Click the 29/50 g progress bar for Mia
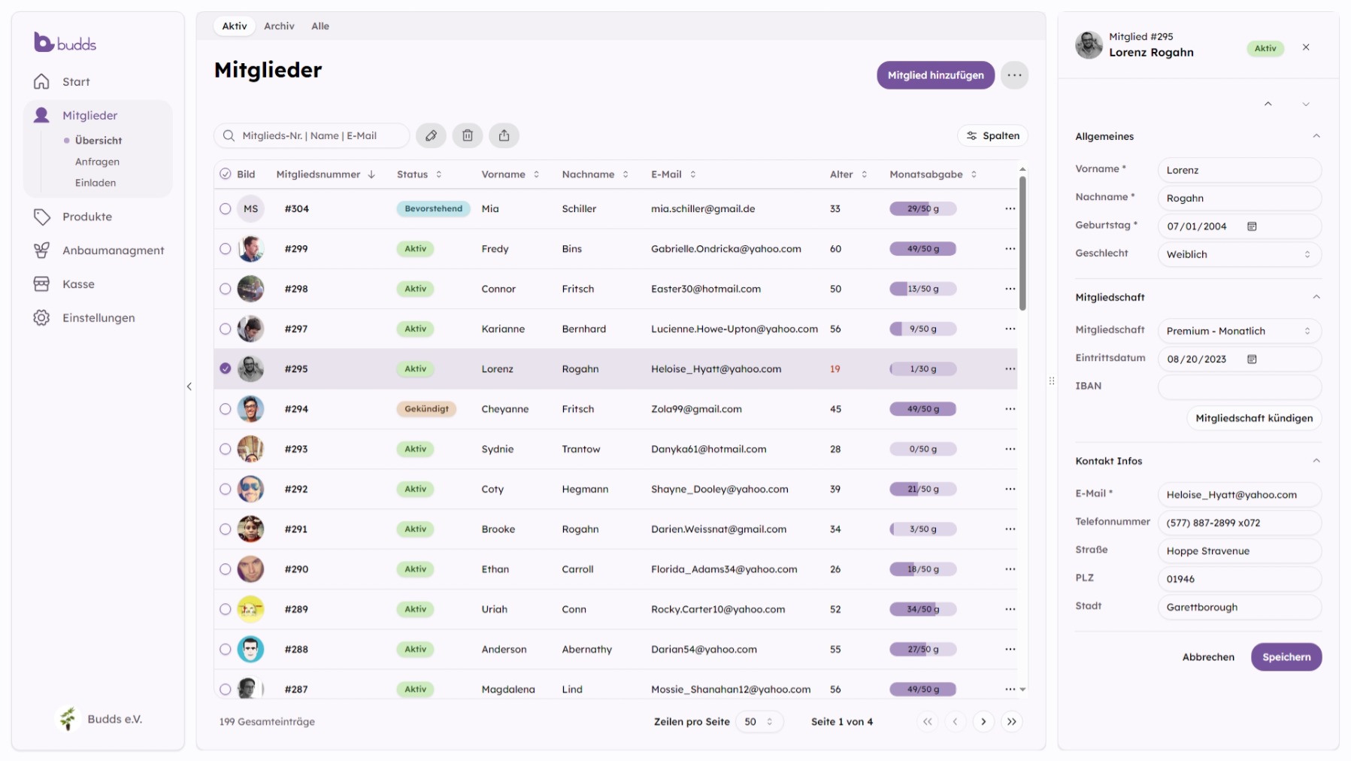This screenshot has width=1351, height=761. 922,209
